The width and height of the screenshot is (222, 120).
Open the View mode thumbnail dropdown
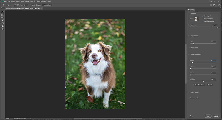[x=196, y=19]
